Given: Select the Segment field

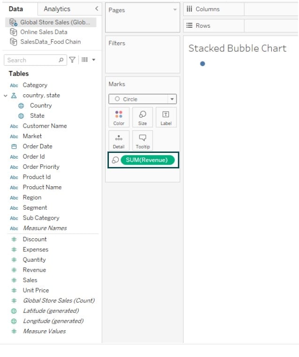Looking at the screenshot, I should [x=35, y=208].
